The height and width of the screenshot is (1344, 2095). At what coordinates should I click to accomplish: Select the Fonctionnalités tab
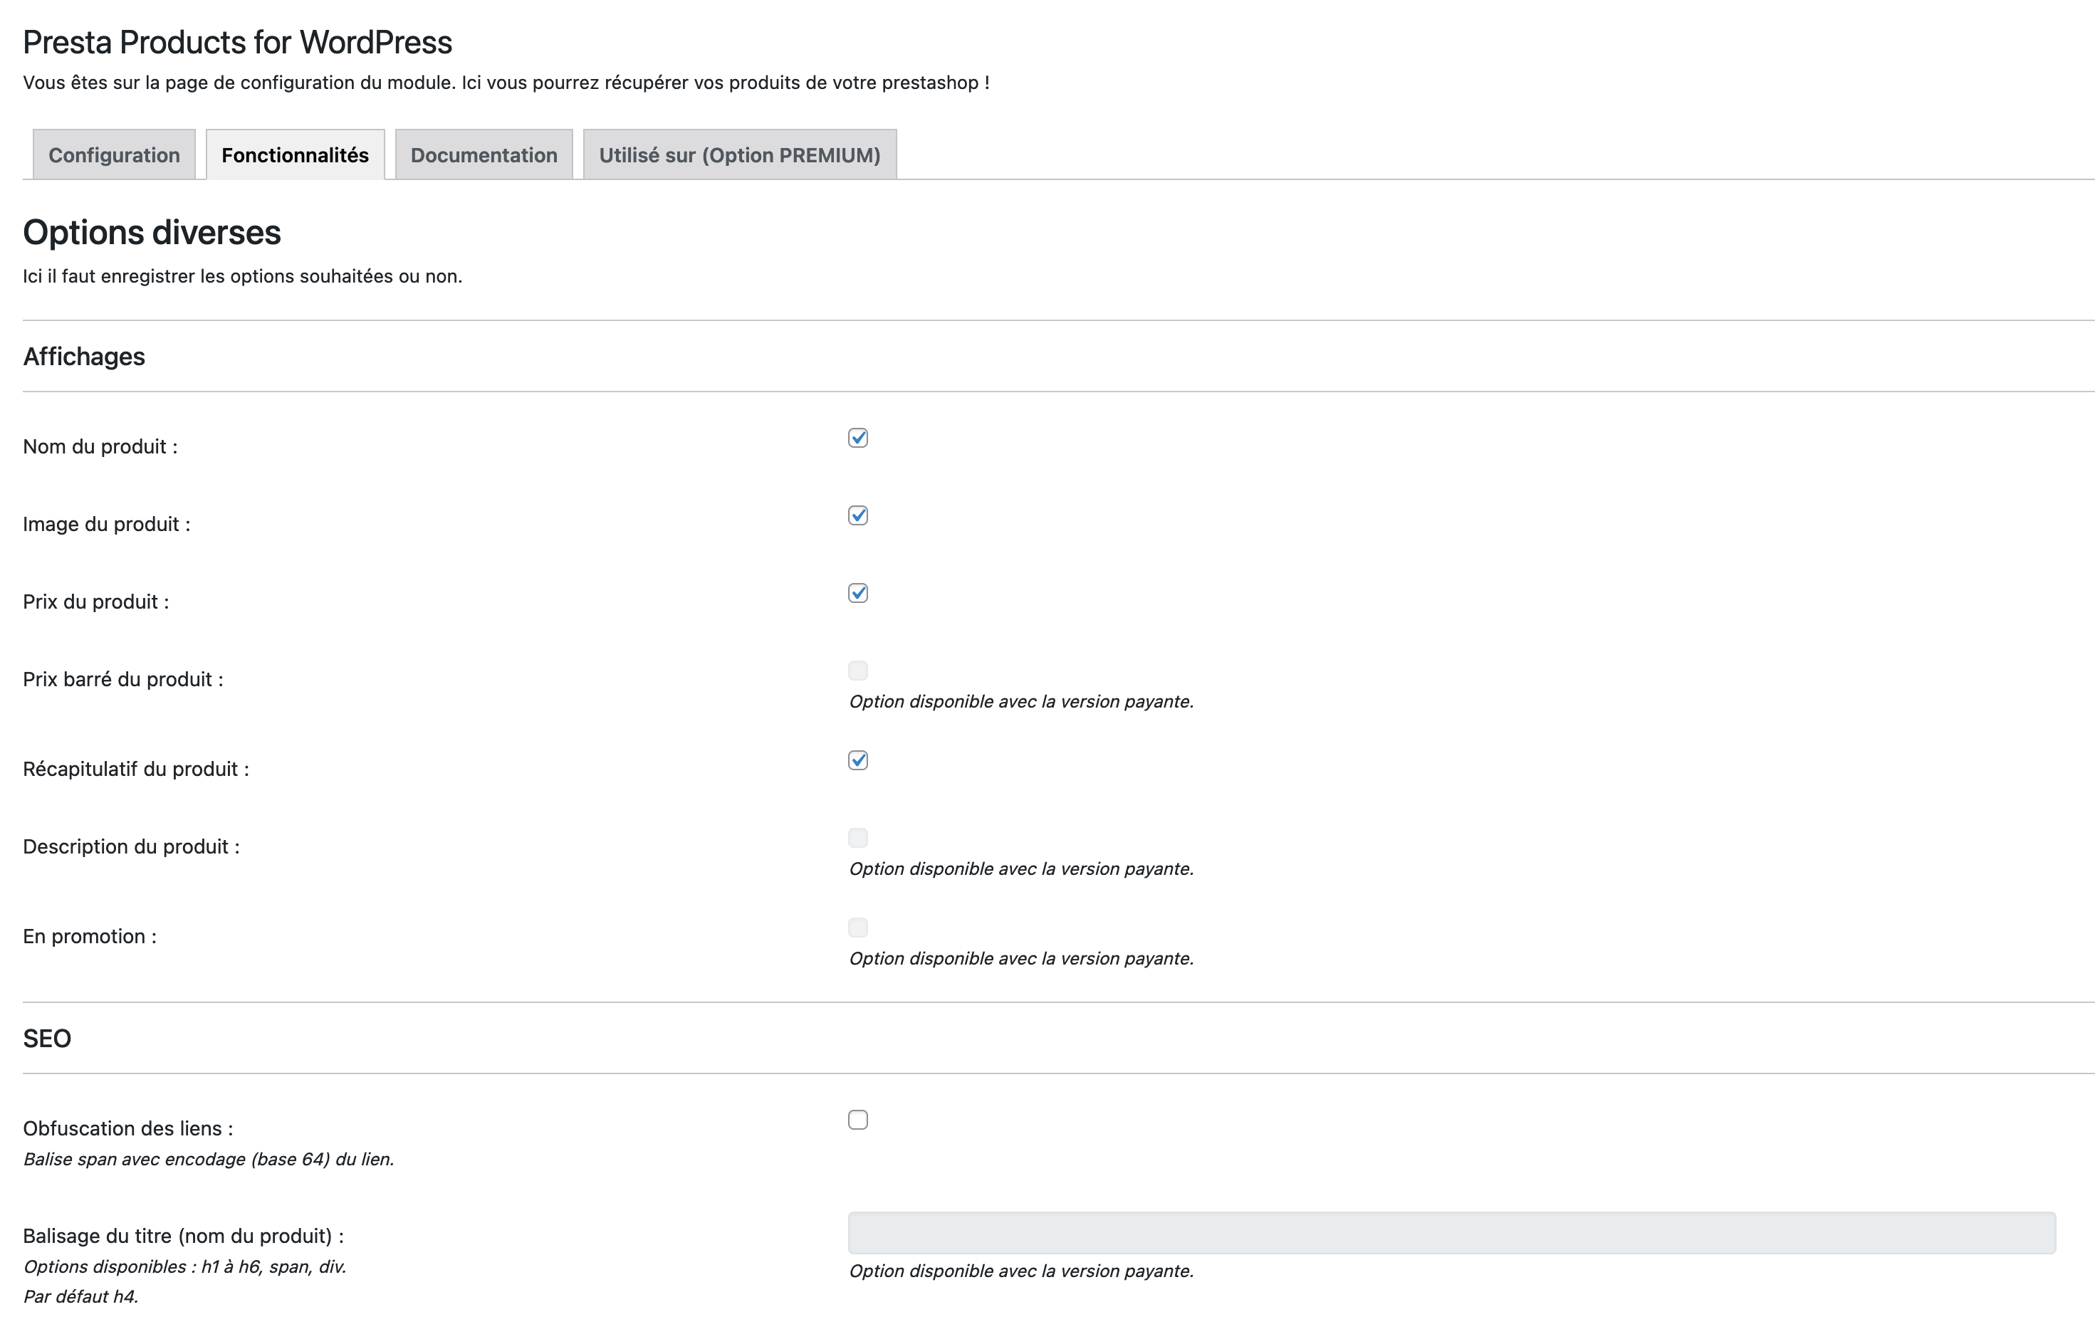pos(295,154)
